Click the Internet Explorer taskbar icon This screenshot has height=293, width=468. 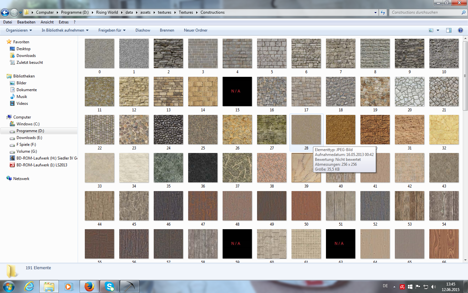[x=29, y=286]
